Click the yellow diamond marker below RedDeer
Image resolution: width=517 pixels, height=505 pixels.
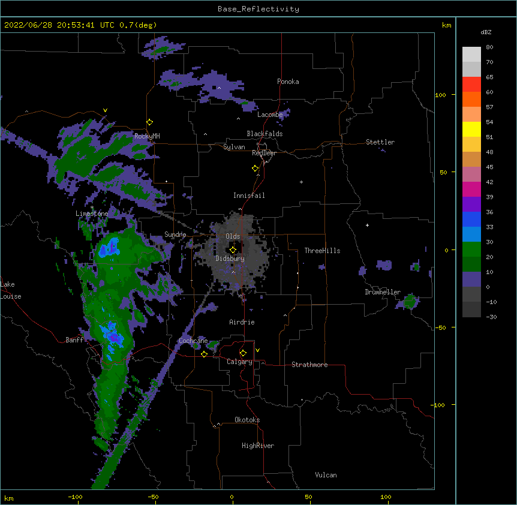(x=256, y=169)
